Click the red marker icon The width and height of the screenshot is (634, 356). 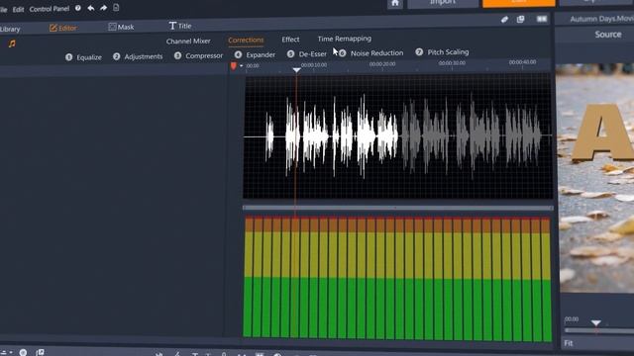(x=234, y=66)
